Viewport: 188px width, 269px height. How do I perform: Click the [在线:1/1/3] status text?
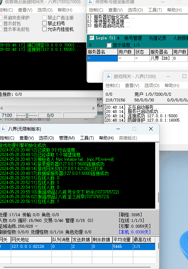pos(131,220)
